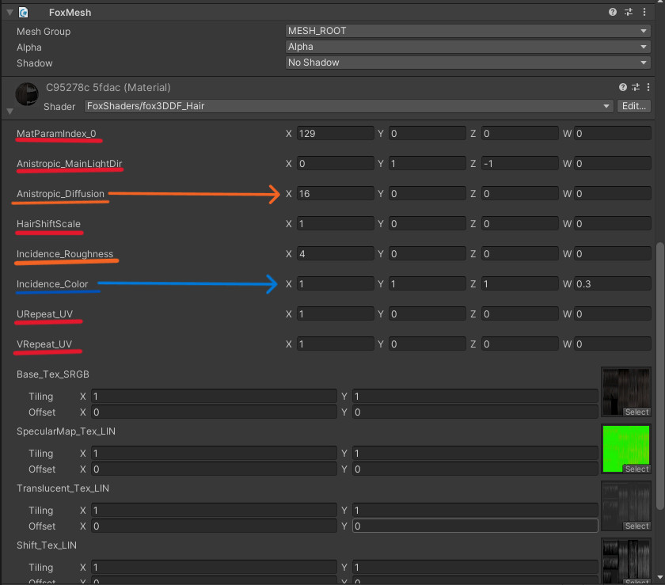Collapse the FoxMesh component foldout
Screen dimensions: 665x585
coord(9,13)
